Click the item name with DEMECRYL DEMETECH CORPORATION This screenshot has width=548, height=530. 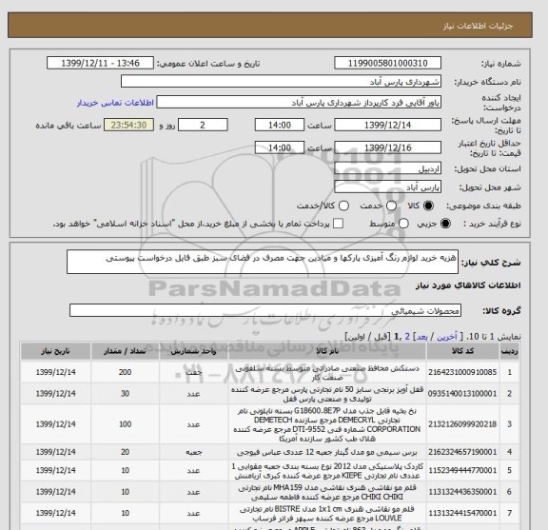[x=327, y=424]
